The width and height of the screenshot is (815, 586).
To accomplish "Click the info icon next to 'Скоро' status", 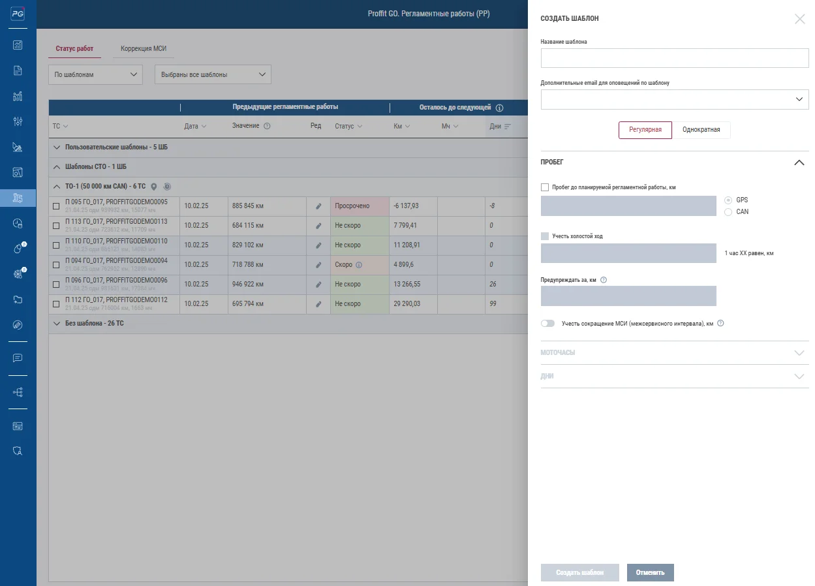I will (x=359, y=265).
